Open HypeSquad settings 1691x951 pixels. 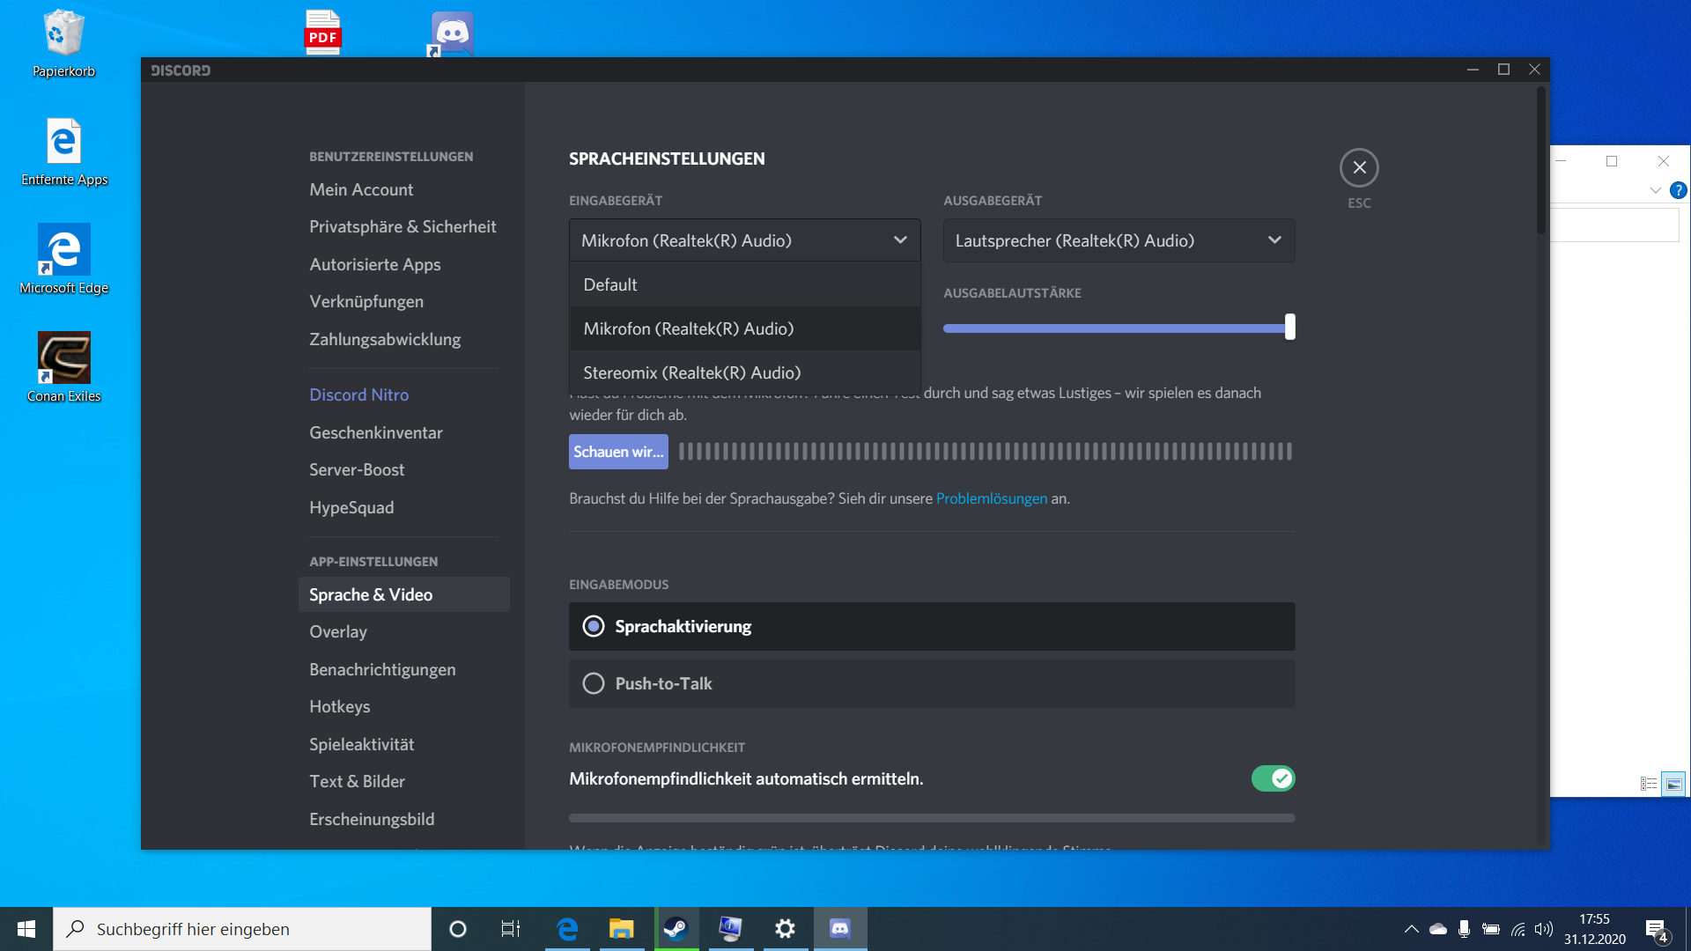click(x=404, y=507)
